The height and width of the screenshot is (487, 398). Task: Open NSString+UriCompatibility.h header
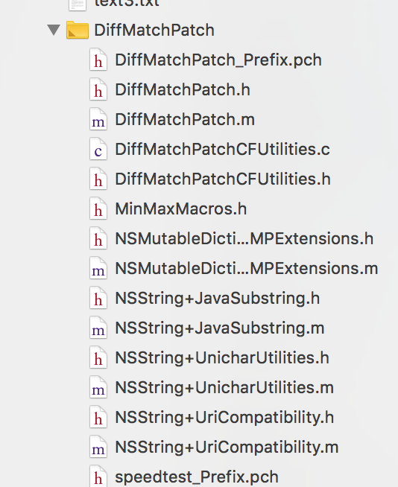tap(224, 418)
